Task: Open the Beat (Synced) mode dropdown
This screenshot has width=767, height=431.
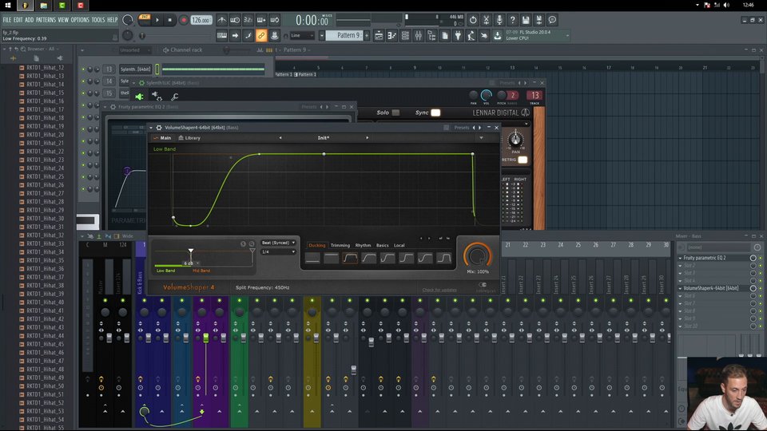Action: pyautogui.click(x=278, y=243)
